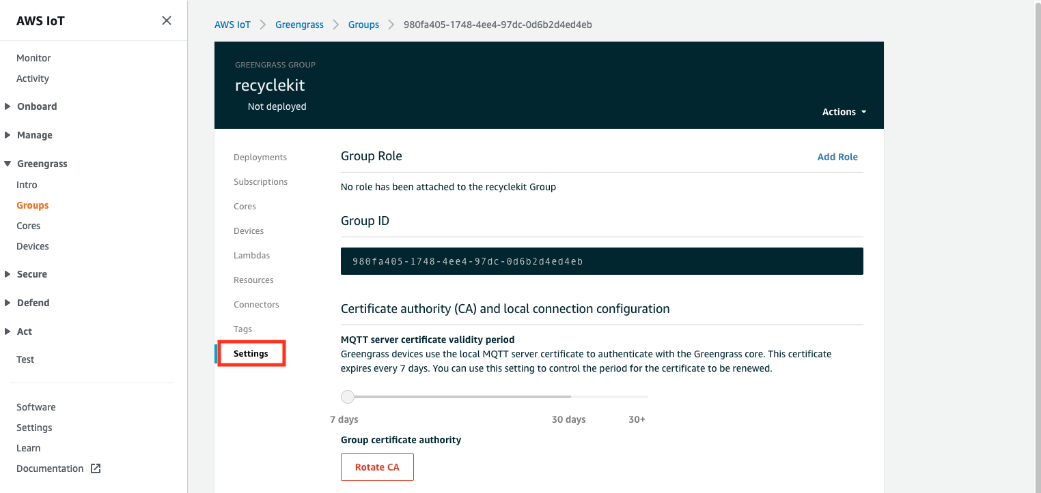Expand the Onboard section arrow
The width and height of the screenshot is (1041, 493).
(8, 106)
